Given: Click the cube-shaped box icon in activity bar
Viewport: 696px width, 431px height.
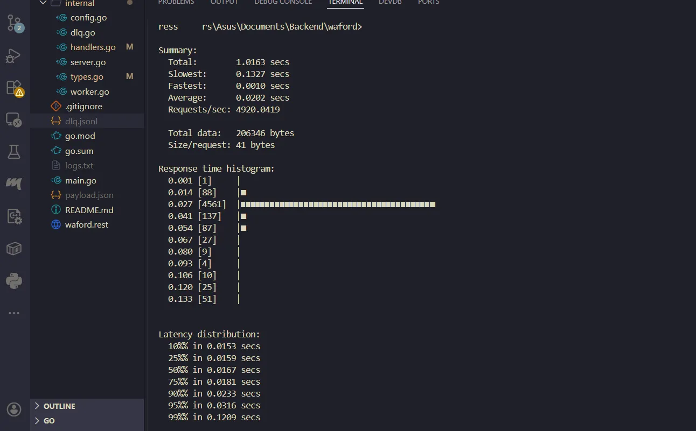Looking at the screenshot, I should [x=14, y=249].
